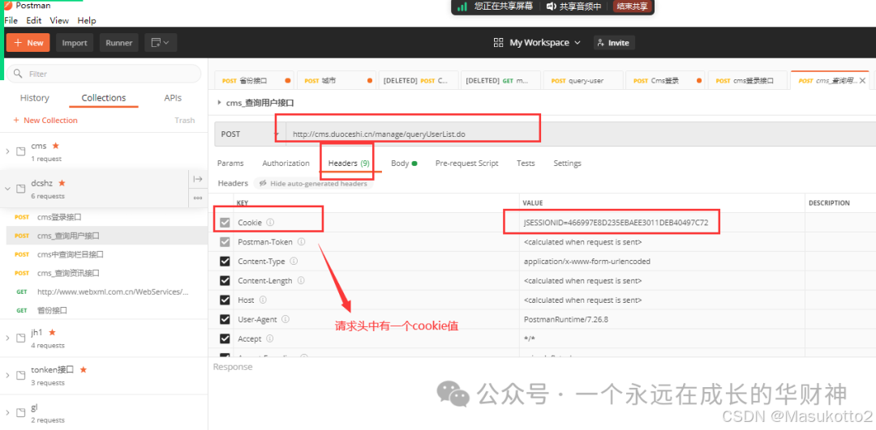The height and width of the screenshot is (430, 876).
Task: Click the info icon next to Accept
Action: pos(270,338)
